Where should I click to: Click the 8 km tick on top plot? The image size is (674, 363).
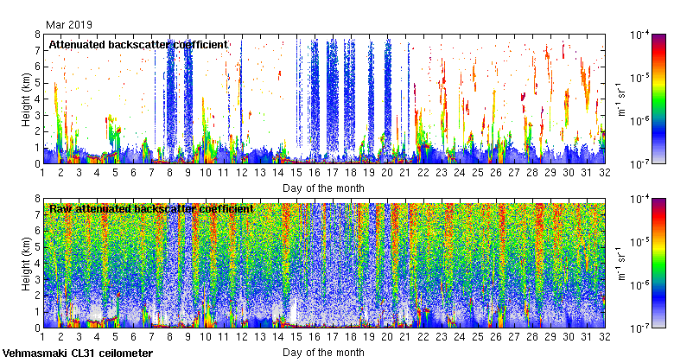(36, 35)
